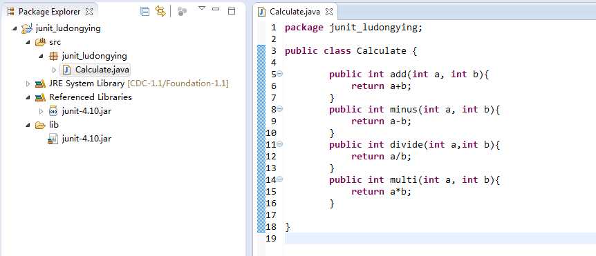
Task: Maximize the Package Explorer view
Action: 232,11
